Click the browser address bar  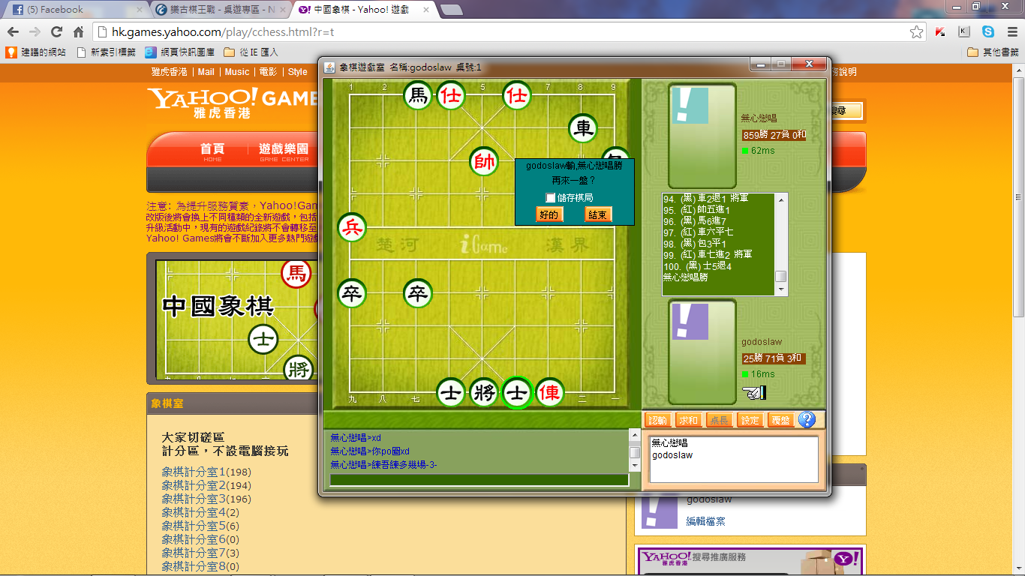[501, 31]
